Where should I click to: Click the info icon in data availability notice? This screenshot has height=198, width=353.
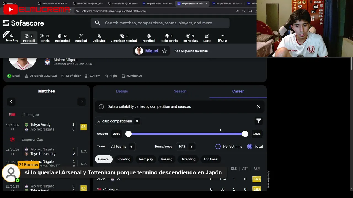[101, 107]
